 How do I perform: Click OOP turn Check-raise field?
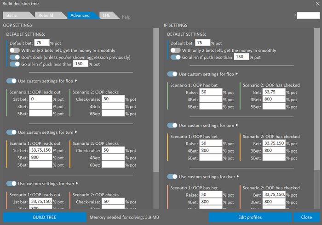pyautogui.click(x=113, y=150)
